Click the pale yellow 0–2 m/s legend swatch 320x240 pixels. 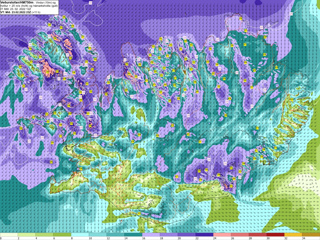(9, 235)
